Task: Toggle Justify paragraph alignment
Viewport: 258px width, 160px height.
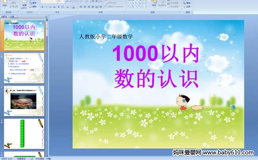Action: click(x=92, y=7)
